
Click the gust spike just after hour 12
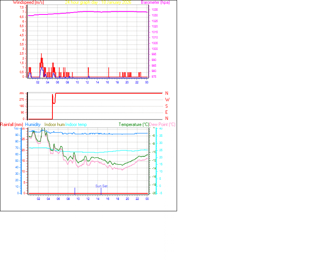click(x=88, y=72)
